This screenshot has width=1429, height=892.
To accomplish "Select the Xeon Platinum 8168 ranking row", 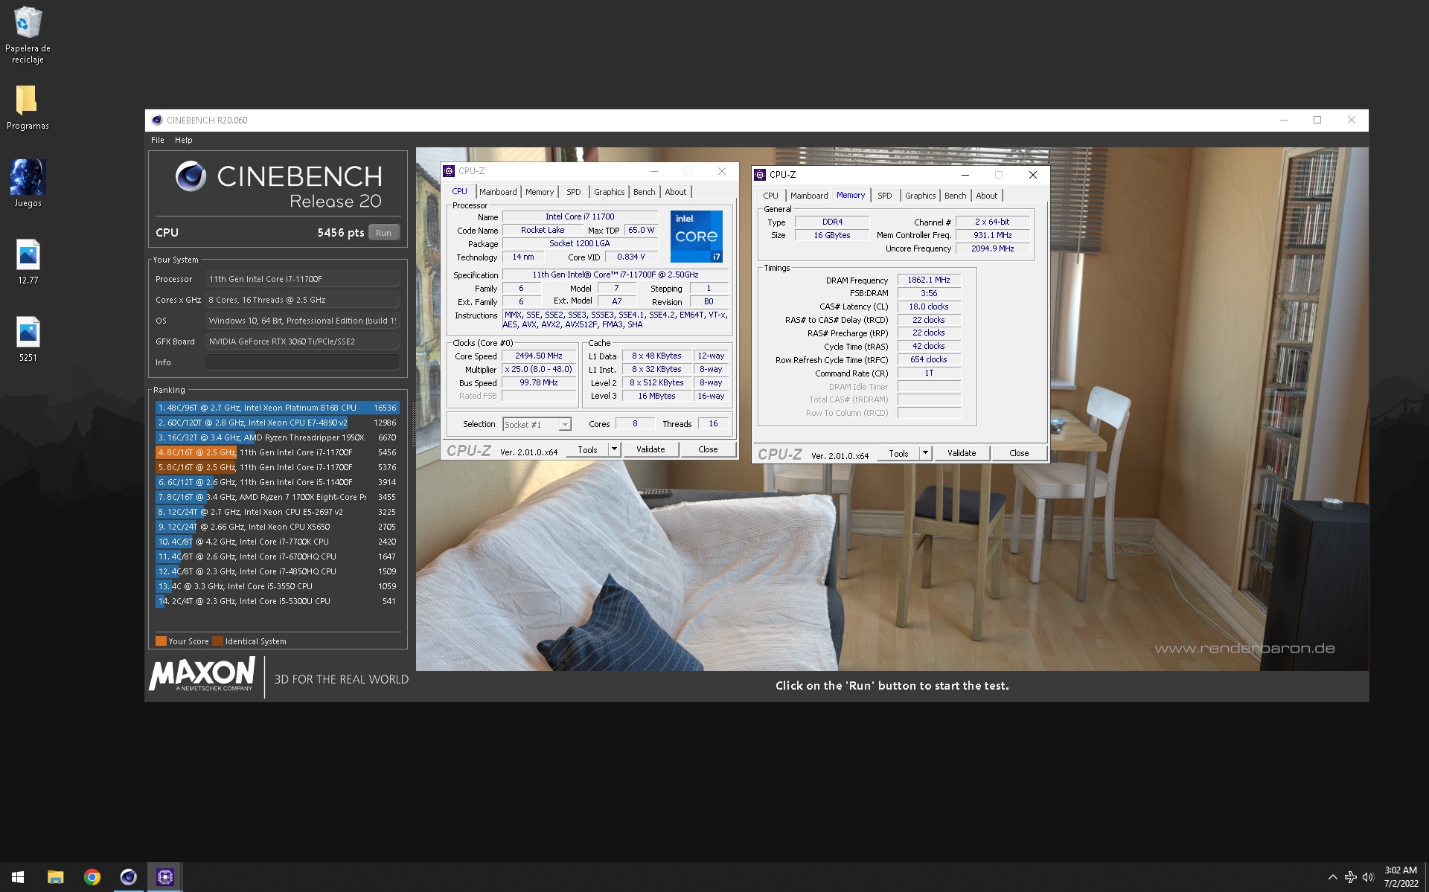I will [x=277, y=408].
